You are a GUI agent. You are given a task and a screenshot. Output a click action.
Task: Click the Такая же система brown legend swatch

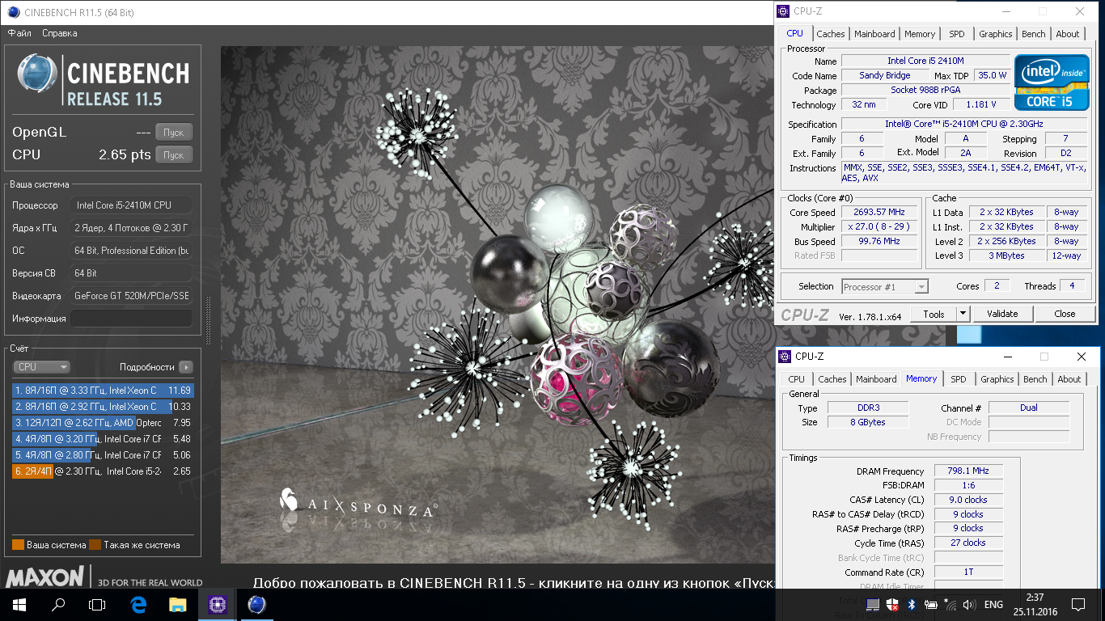[x=95, y=545]
